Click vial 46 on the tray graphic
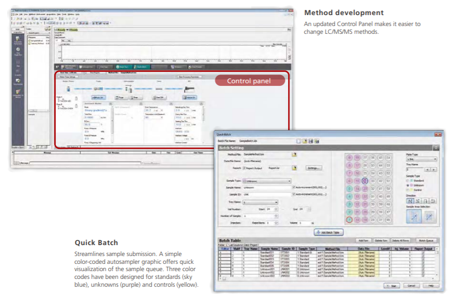Image resolution: width=457 pixels, height=294 pixels. pyautogui.click(x=388, y=220)
